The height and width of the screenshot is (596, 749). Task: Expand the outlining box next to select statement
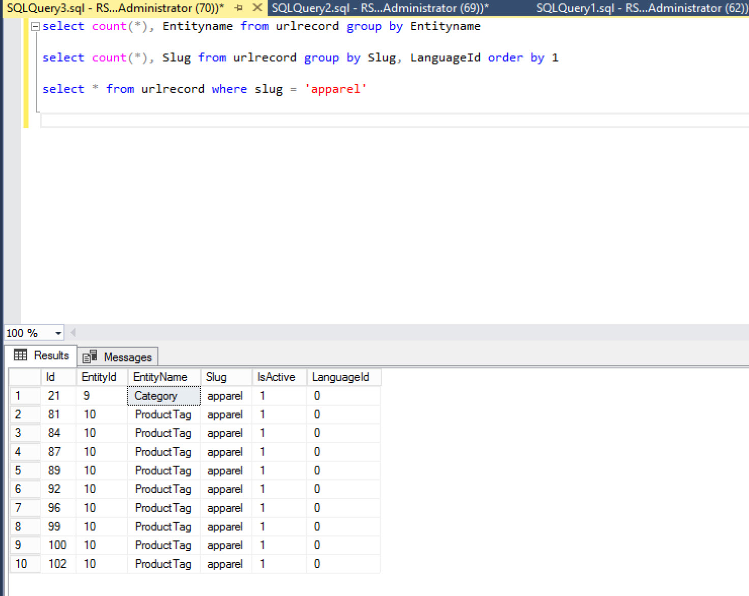click(x=35, y=26)
